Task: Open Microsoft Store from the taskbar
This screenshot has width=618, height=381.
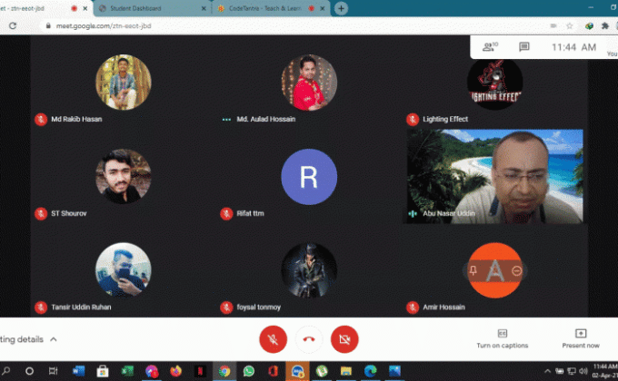Action: point(103,371)
